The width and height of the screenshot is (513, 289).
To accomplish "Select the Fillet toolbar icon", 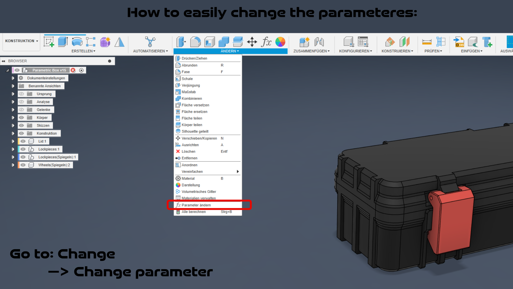I will 195,42.
